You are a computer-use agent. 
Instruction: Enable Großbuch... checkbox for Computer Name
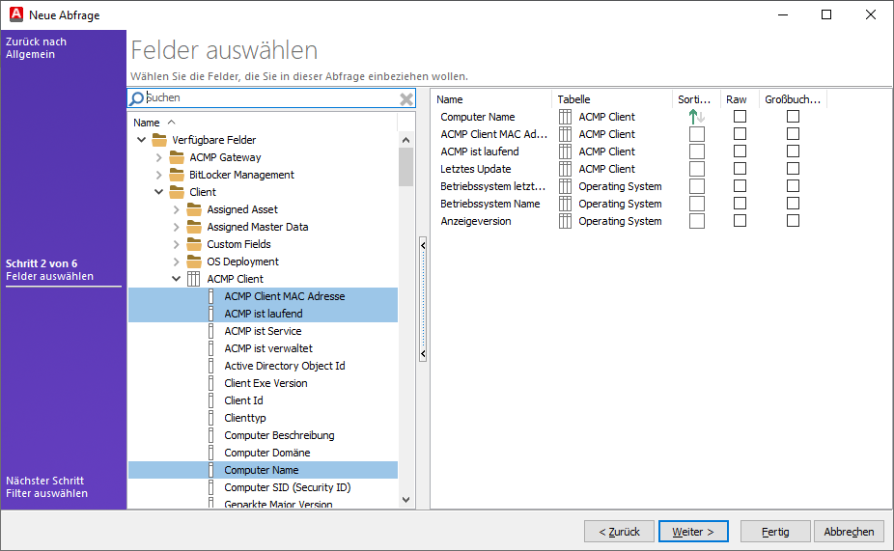click(793, 116)
